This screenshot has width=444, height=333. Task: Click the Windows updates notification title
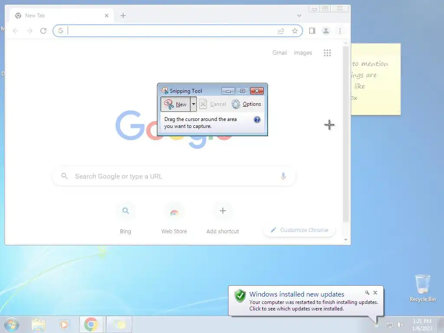click(x=297, y=294)
